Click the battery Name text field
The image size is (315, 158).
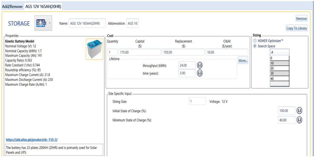[x=87, y=23]
